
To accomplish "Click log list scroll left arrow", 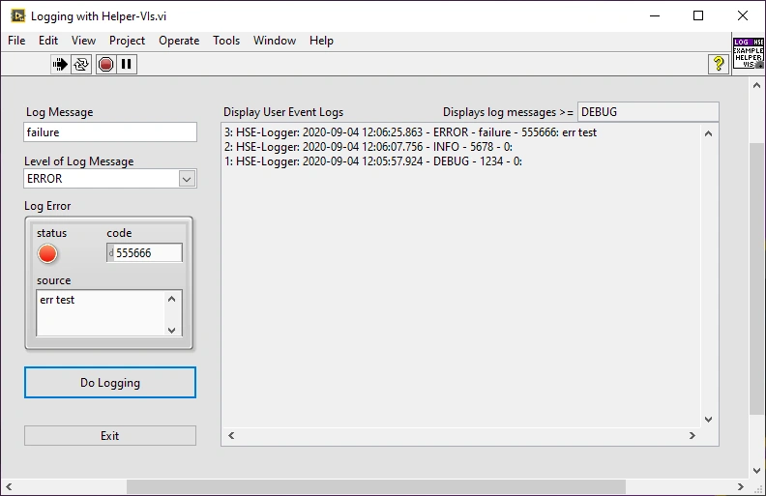I will pyautogui.click(x=231, y=435).
